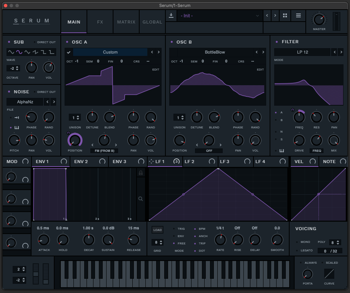The image size is (350, 293).
Task: Toggle the NOISE oscillator enable dot
Action: (x=9, y=91)
